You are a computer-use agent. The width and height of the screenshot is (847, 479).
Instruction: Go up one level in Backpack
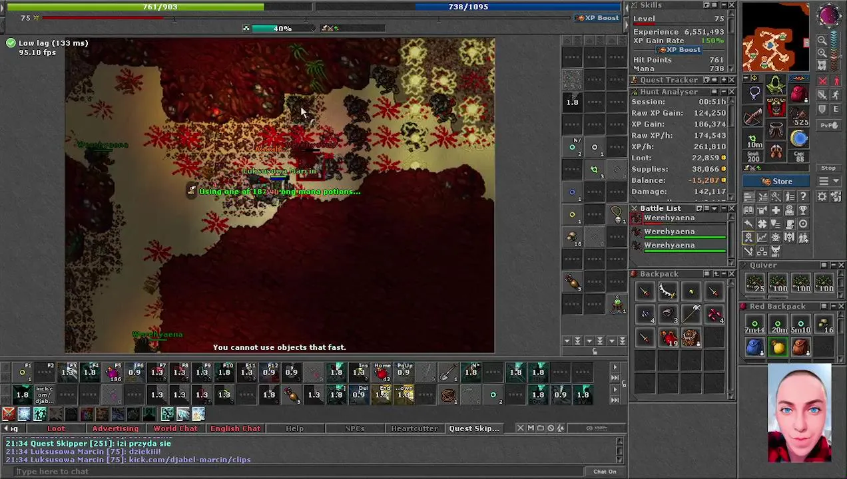pos(716,273)
